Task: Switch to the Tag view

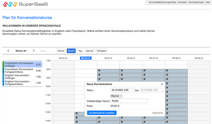Action: (x=80, y=51)
